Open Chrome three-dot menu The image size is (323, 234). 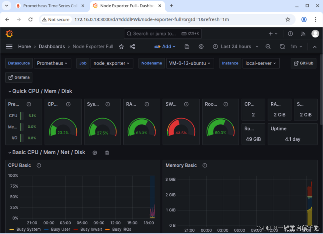pyautogui.click(x=316, y=19)
